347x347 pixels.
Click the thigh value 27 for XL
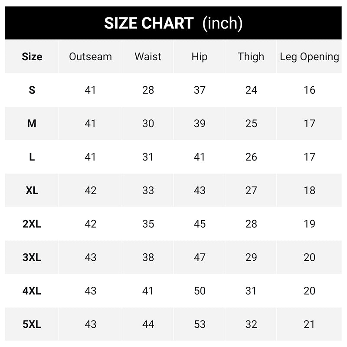251,190
